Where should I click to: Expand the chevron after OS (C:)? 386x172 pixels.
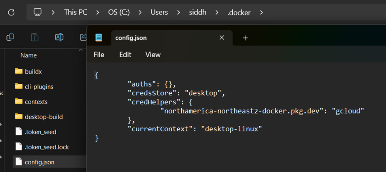[x=140, y=12]
